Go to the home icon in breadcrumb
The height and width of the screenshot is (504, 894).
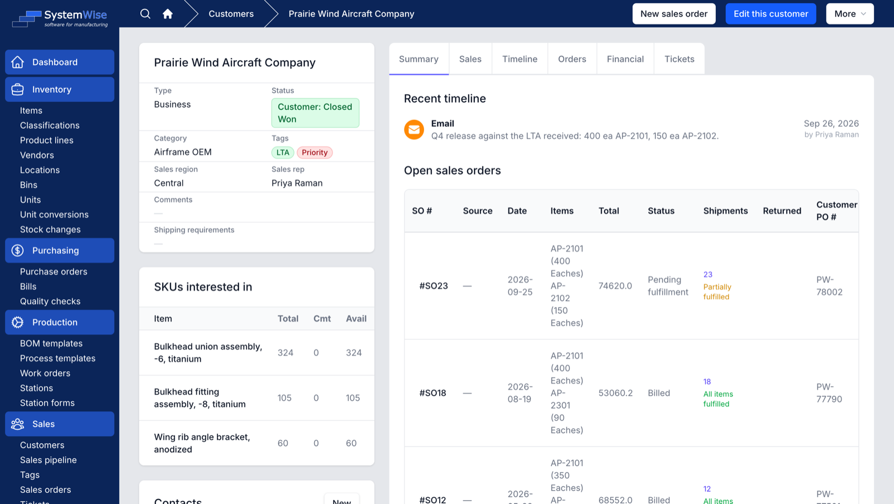pos(168,14)
